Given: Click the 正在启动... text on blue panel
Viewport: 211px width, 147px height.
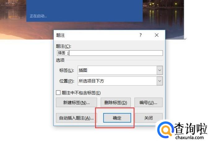Looking at the screenshot, I should [38, 16].
